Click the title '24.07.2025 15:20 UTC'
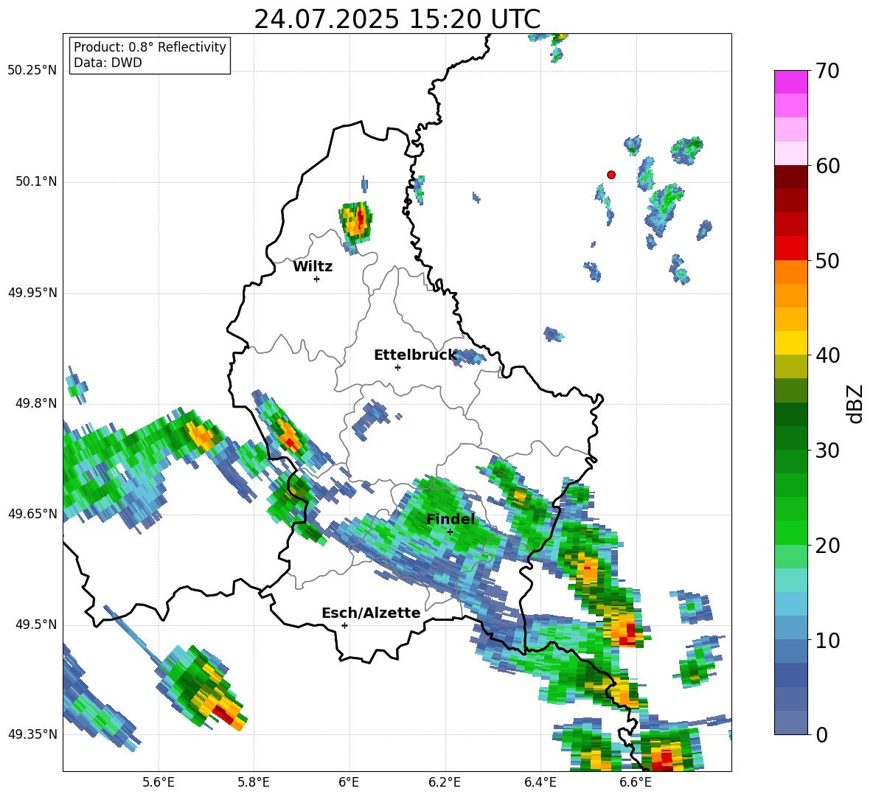This screenshot has height=797, width=873. pyautogui.click(x=397, y=19)
